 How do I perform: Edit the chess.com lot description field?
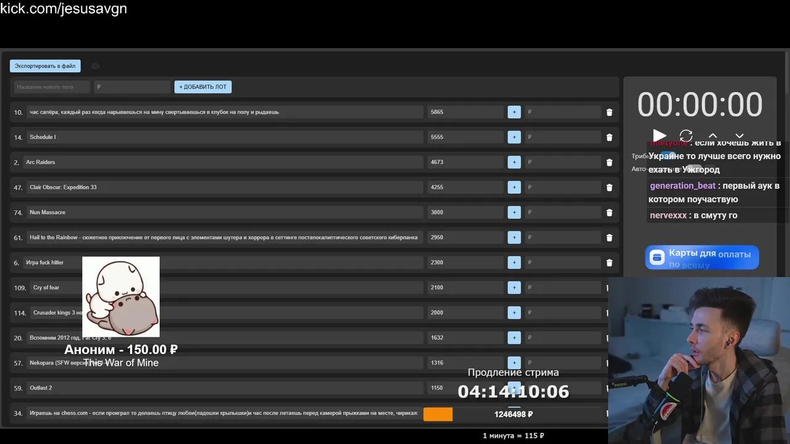pyautogui.click(x=225, y=413)
